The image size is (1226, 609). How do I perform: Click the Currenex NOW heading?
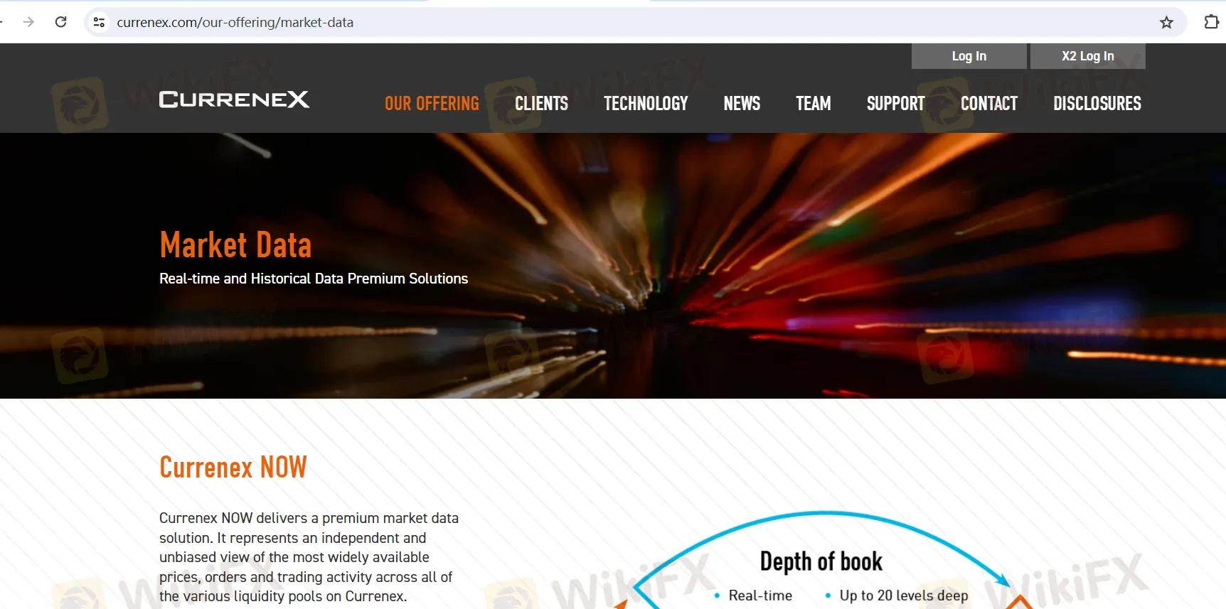(x=233, y=468)
